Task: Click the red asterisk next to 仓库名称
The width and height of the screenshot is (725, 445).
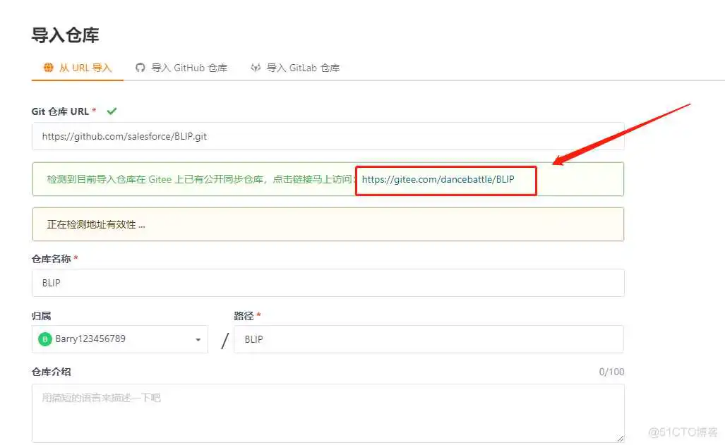Action: click(x=77, y=259)
